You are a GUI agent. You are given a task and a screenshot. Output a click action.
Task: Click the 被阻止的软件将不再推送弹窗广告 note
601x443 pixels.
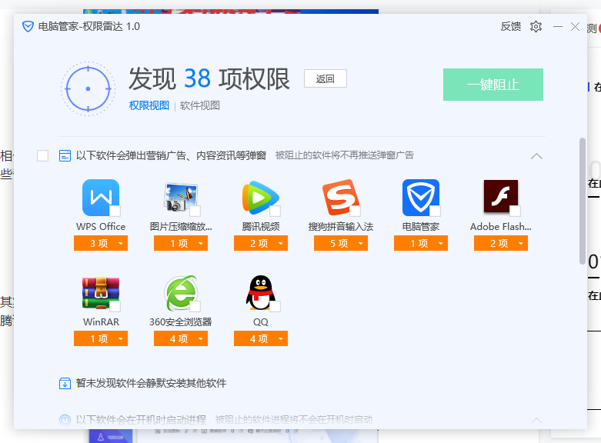(345, 155)
